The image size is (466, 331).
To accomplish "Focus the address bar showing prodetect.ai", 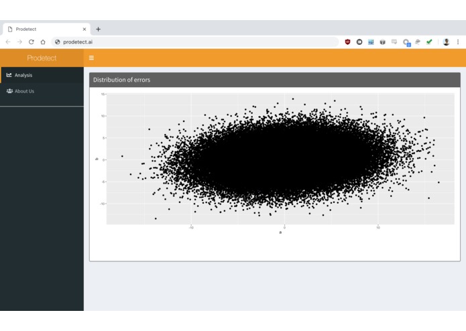I will (x=194, y=42).
